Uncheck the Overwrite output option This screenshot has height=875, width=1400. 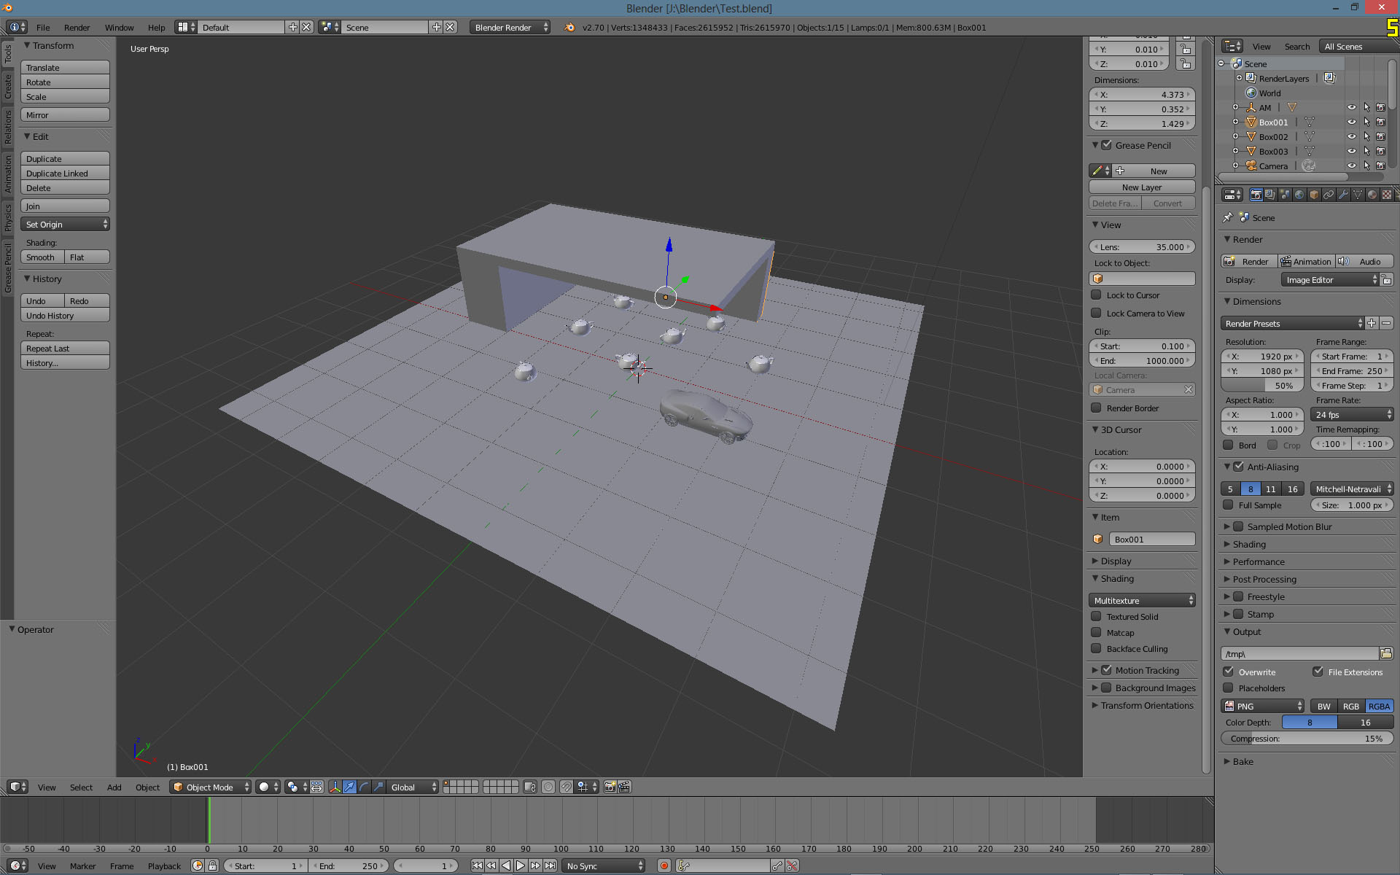1229,672
